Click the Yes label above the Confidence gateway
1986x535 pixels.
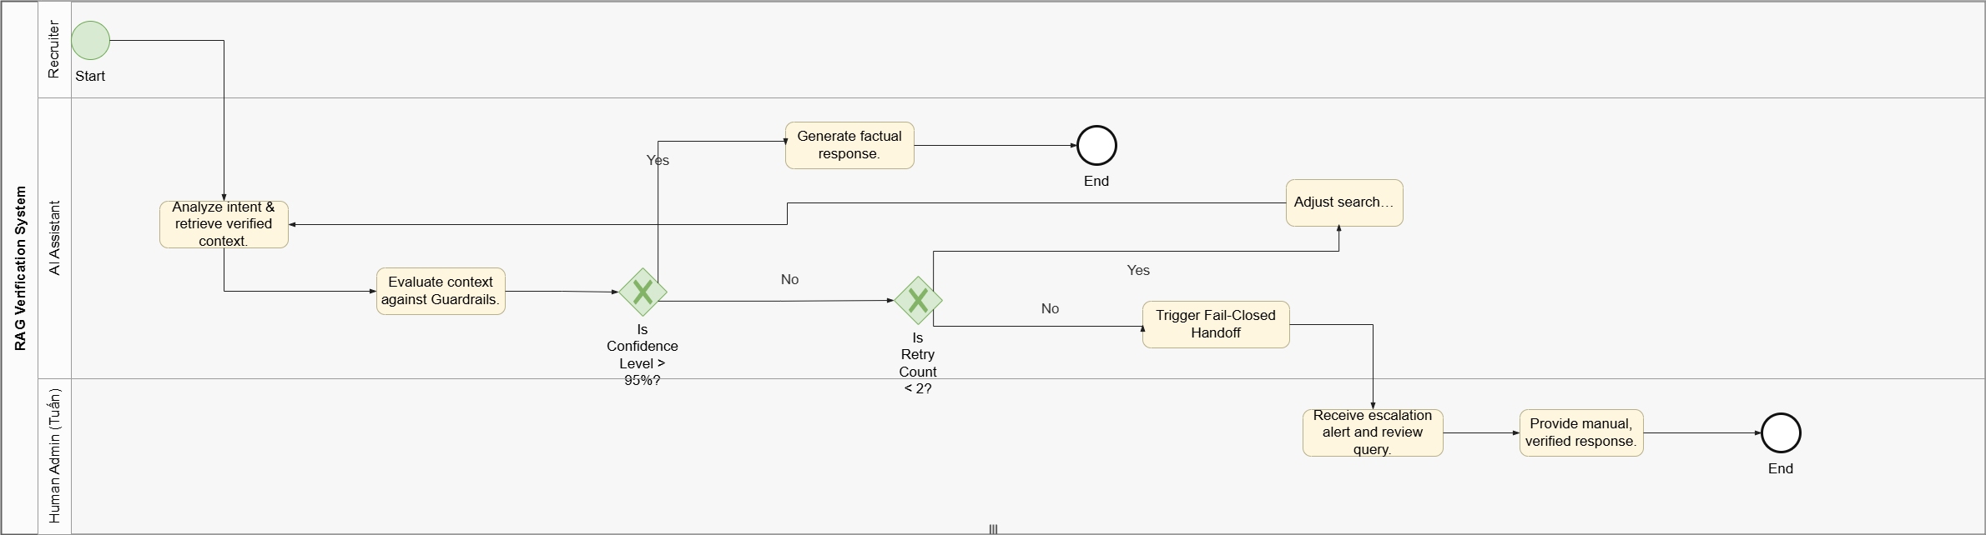[x=658, y=160]
